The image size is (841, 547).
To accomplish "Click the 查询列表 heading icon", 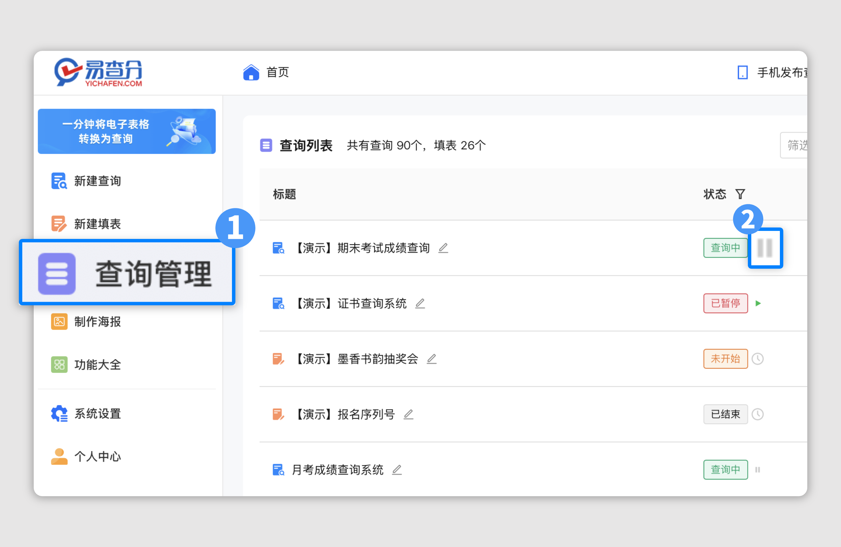I will (266, 145).
